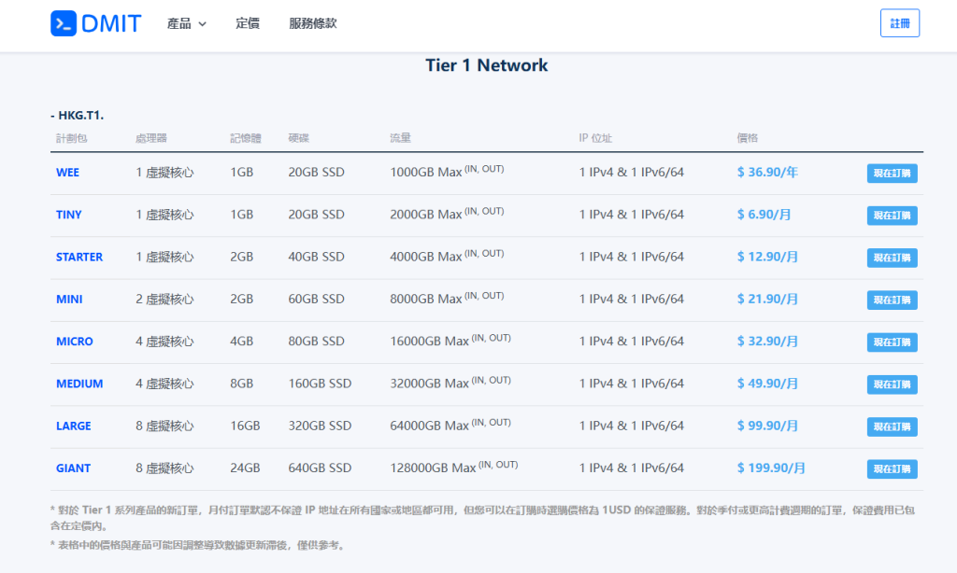Open the WEE plan details link
Viewport: 957px width, 573px height.
(x=66, y=173)
